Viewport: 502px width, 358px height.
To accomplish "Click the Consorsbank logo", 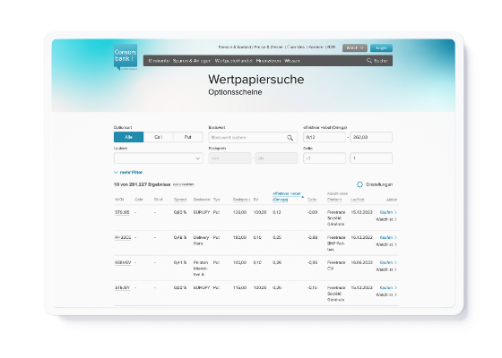I will point(125,56).
